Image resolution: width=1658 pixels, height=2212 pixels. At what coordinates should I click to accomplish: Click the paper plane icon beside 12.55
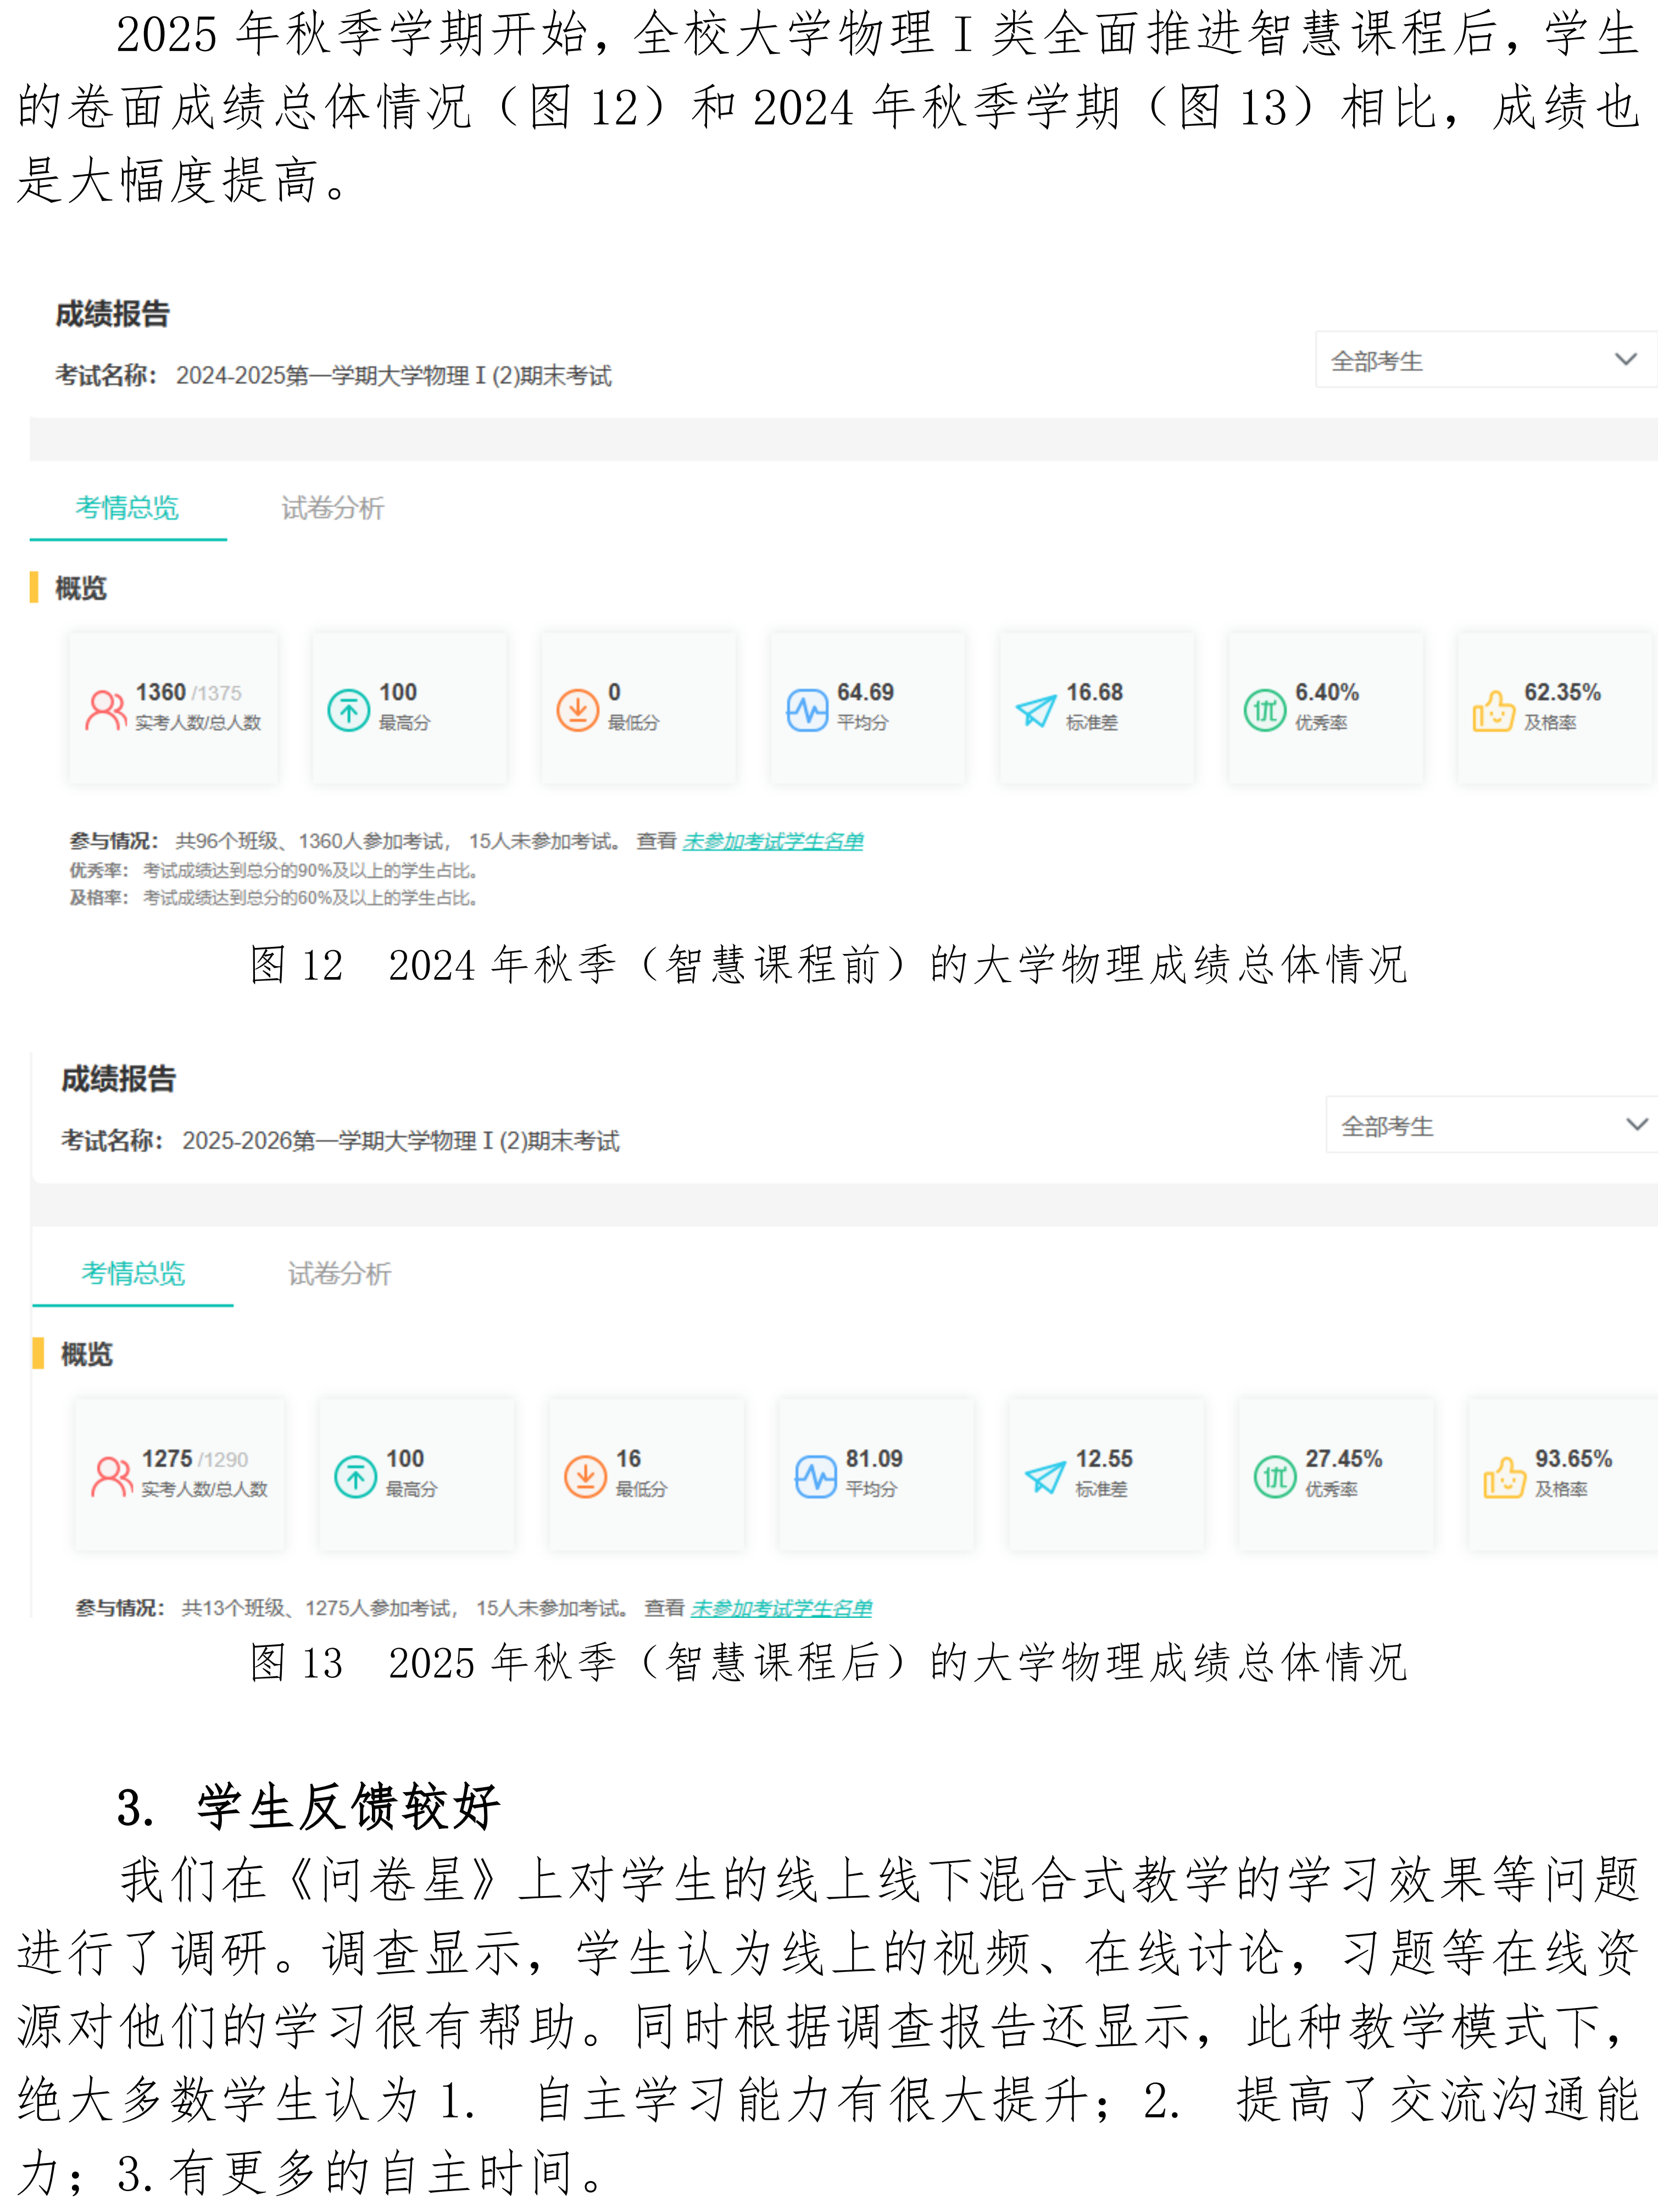click(1045, 1476)
